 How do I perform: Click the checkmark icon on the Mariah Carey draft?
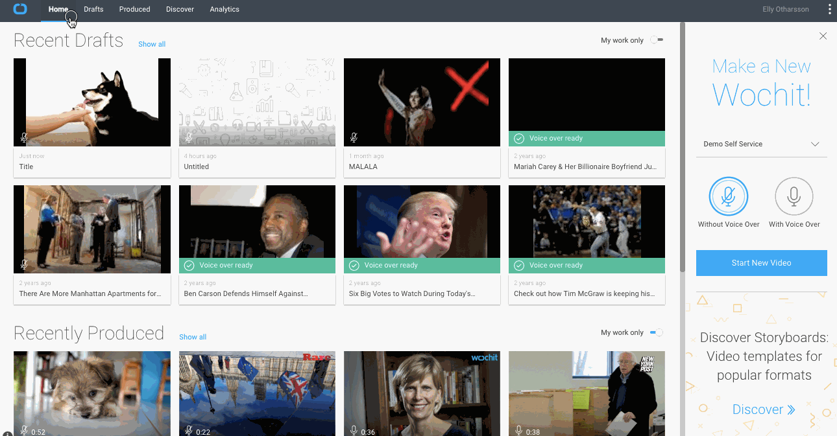pyautogui.click(x=519, y=139)
